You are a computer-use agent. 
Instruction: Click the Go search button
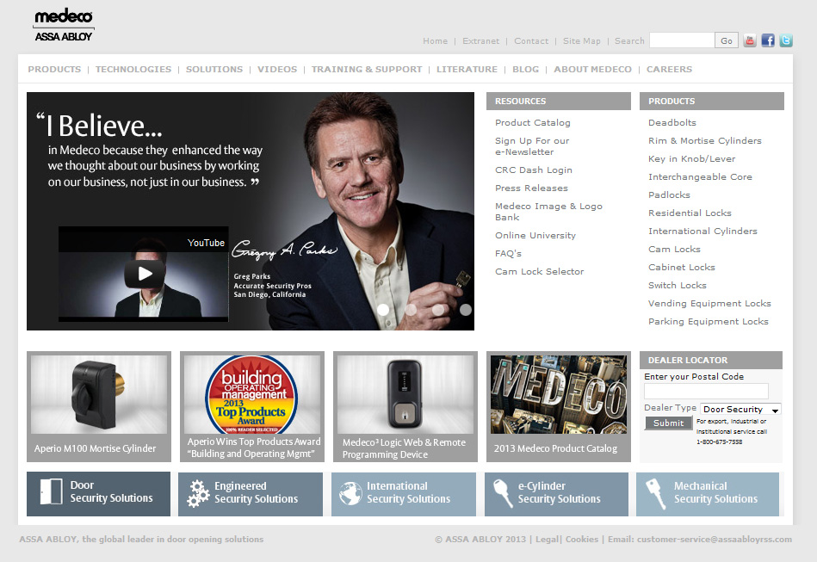pyautogui.click(x=727, y=40)
